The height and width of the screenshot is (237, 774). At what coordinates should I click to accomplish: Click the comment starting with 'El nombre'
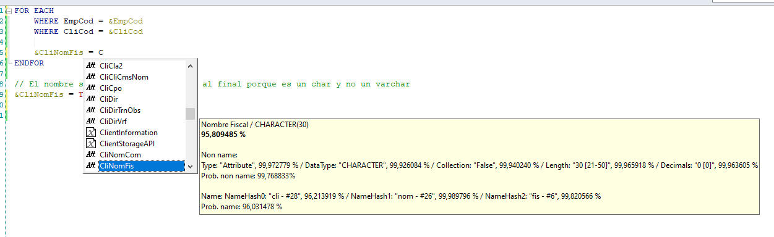pyautogui.click(x=48, y=84)
